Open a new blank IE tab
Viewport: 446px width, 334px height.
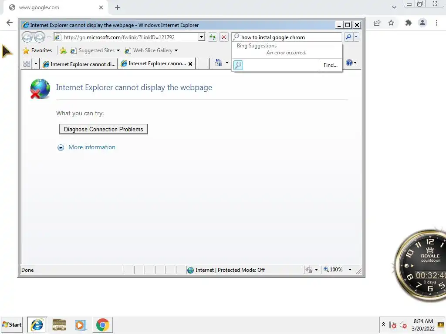pos(203,63)
